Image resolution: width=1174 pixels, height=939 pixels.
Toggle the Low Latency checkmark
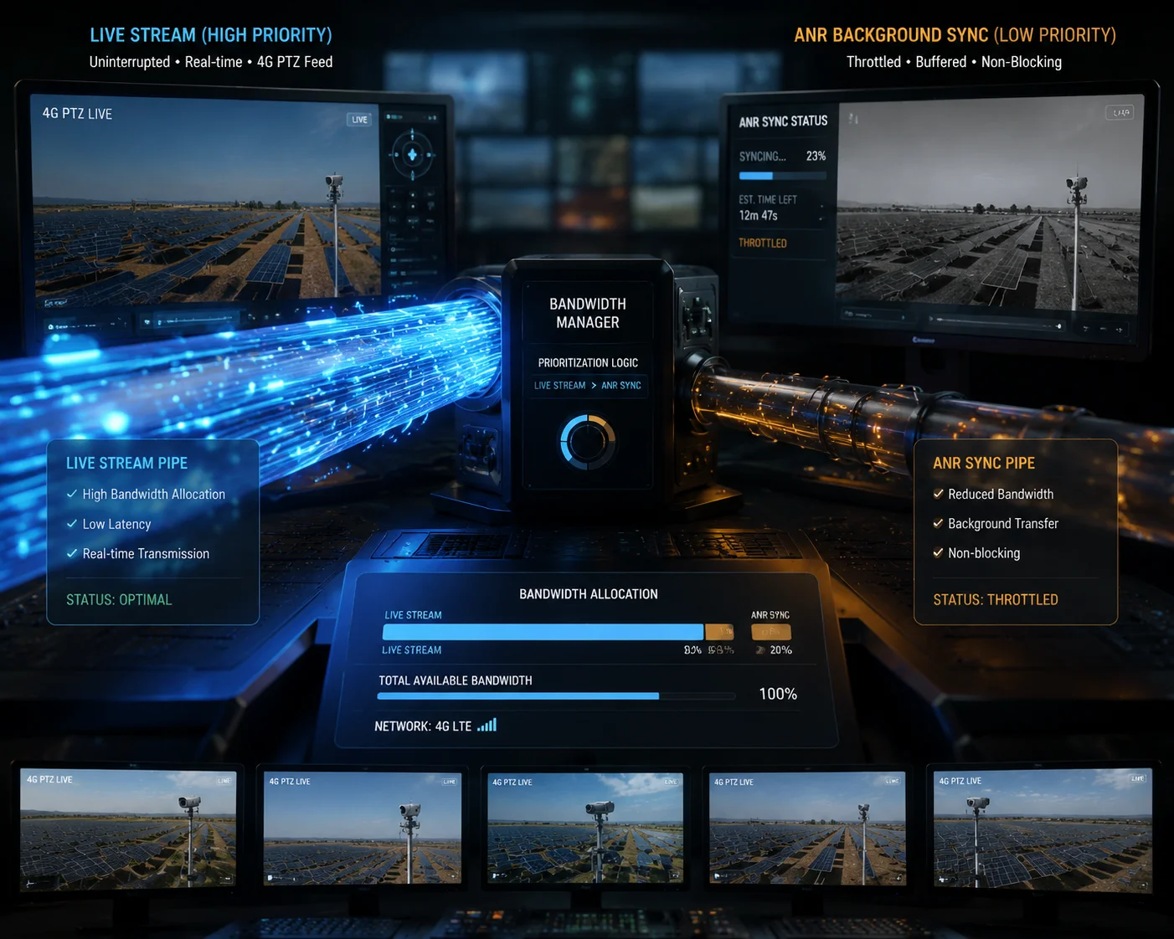72,524
